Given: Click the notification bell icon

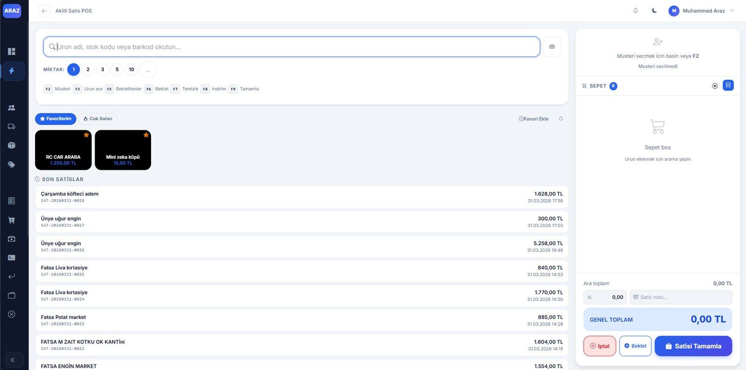Looking at the screenshot, I should point(635,11).
